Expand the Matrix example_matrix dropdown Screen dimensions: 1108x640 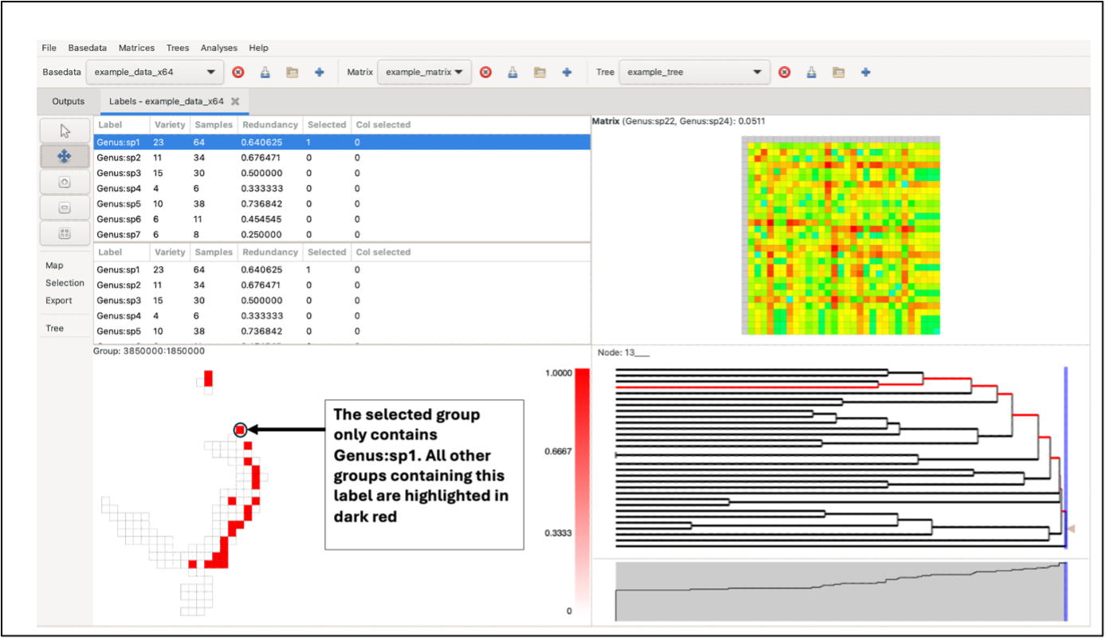click(x=424, y=72)
